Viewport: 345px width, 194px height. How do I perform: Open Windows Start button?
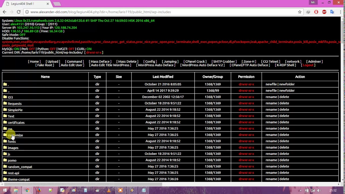tap(5, 190)
